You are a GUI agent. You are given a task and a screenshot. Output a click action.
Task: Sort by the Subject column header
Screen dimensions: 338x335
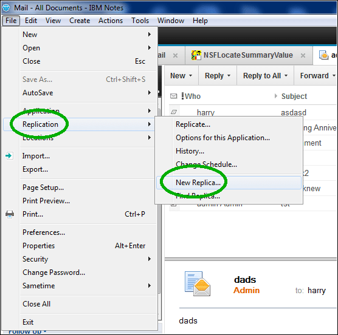coord(294,96)
